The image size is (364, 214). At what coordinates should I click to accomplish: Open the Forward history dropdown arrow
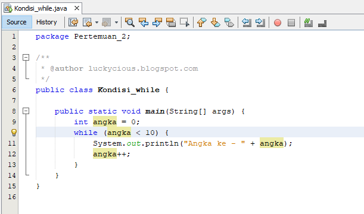pos(116,23)
